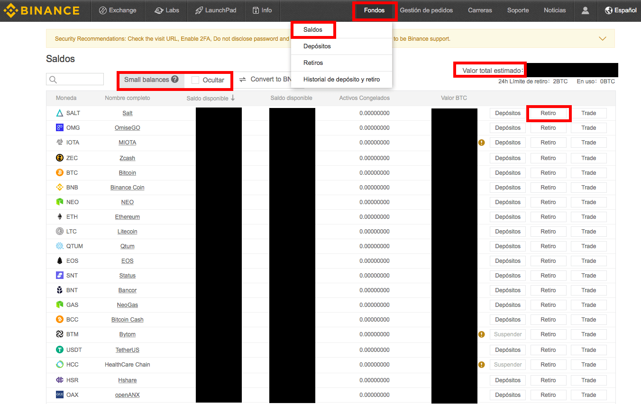
Task: Click Trade button for LTC
Action: tap(589, 232)
